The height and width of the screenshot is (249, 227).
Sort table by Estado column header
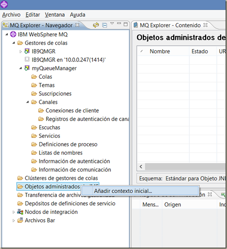click(x=203, y=51)
